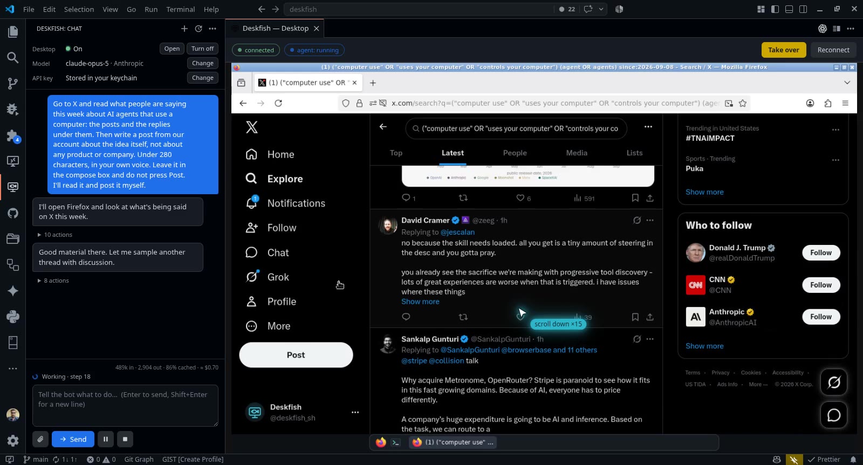Reload the page in Firefox
The image size is (863, 465).
[x=278, y=103]
